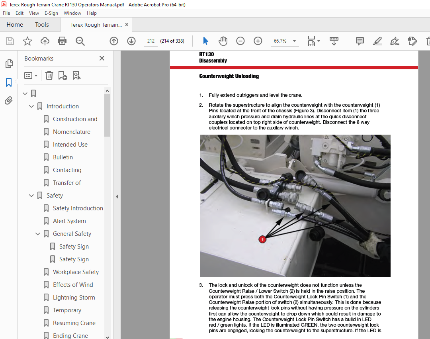Go to next page arrow icon
The width and height of the screenshot is (430, 339).
[131, 41]
